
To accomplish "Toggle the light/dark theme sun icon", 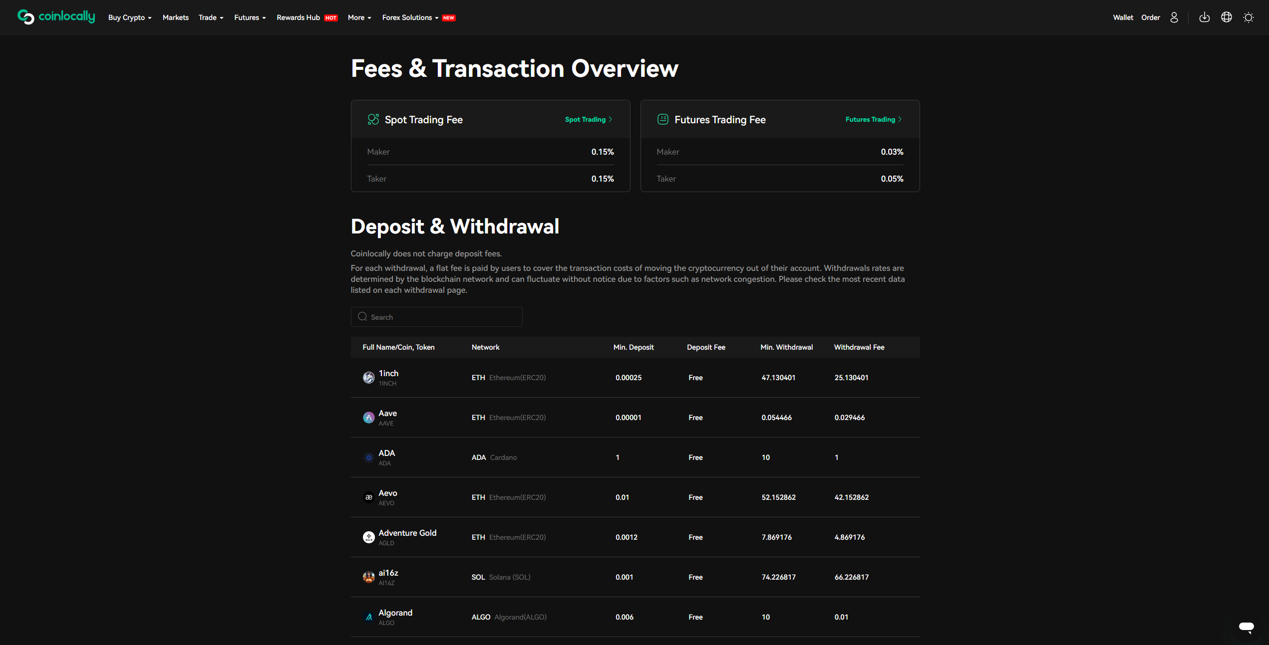I will point(1249,17).
